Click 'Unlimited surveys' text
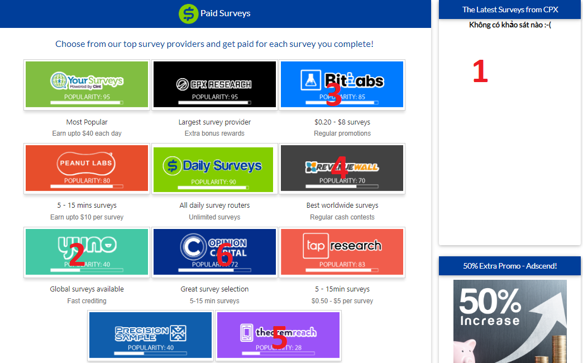Screen dimensions: 583x363 (214, 217)
